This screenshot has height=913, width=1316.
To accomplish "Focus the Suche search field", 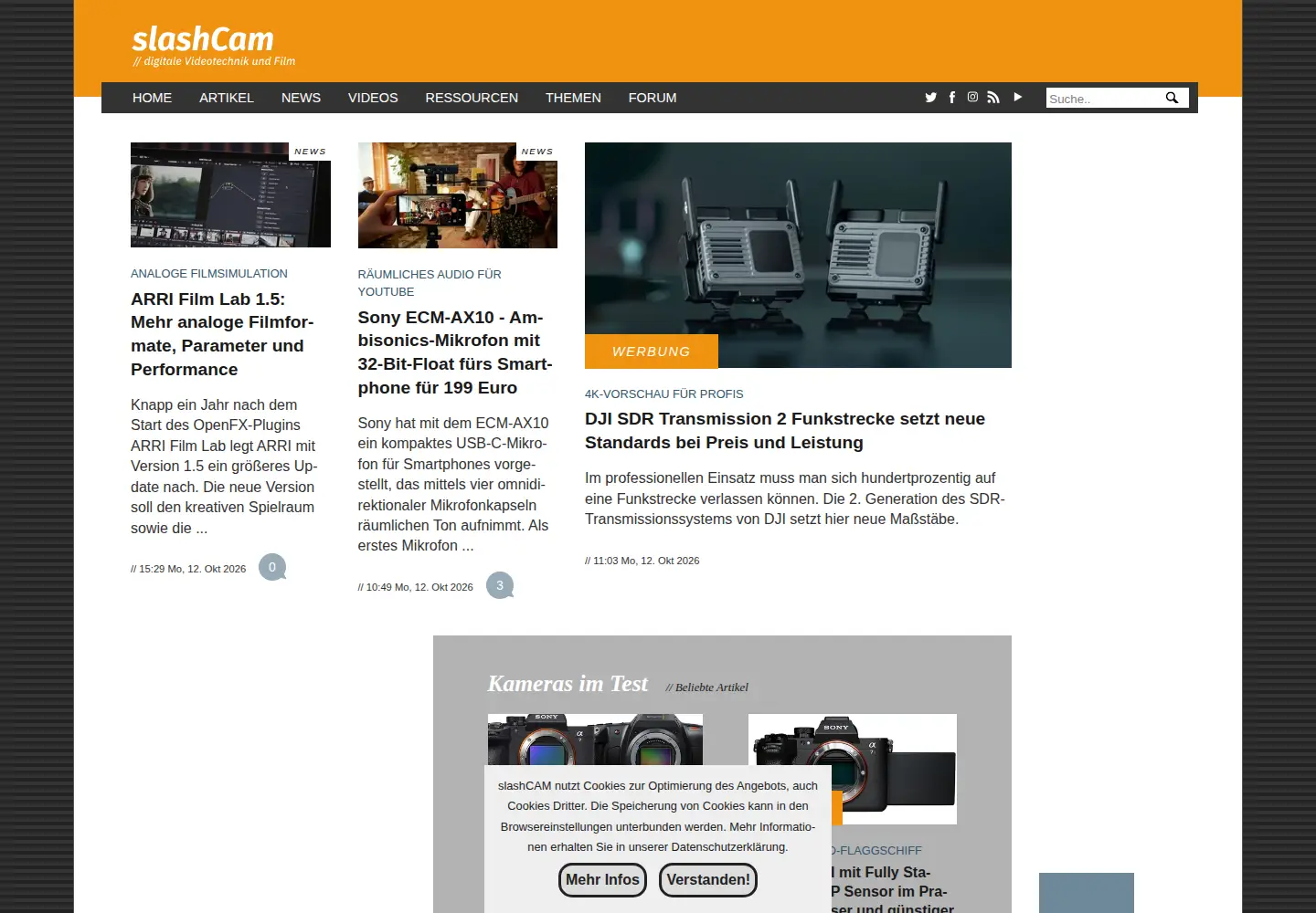I will click(1104, 98).
